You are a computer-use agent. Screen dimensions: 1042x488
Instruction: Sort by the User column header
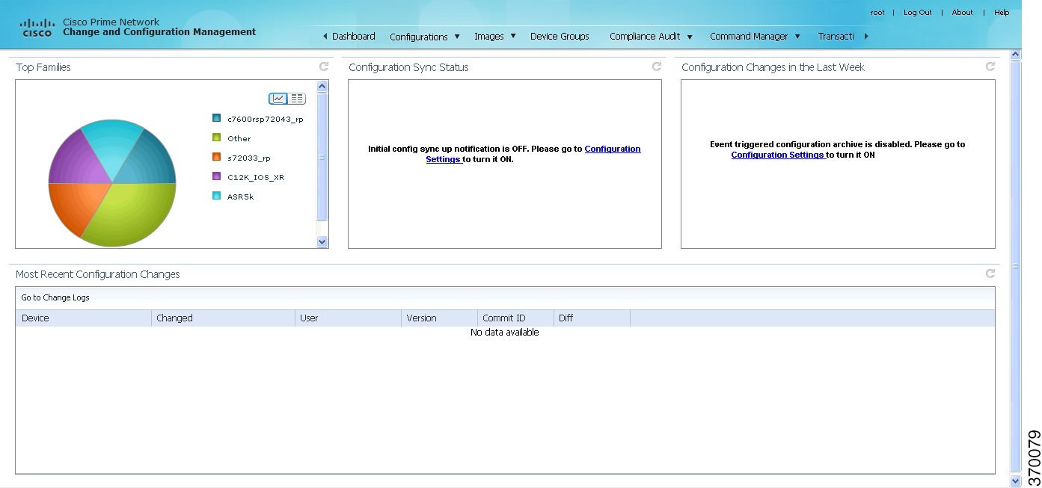pos(348,318)
